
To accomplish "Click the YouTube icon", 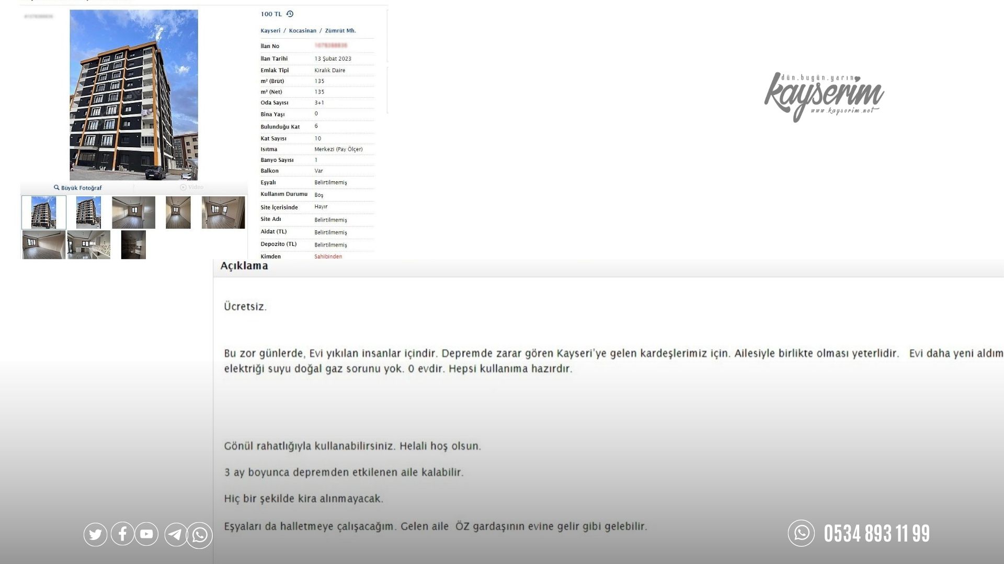I will tap(146, 534).
